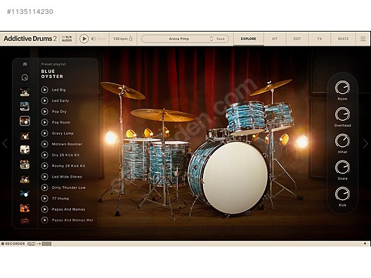
Task: Select the fourth kit thumbnail in sidebar
Action: click(25, 135)
